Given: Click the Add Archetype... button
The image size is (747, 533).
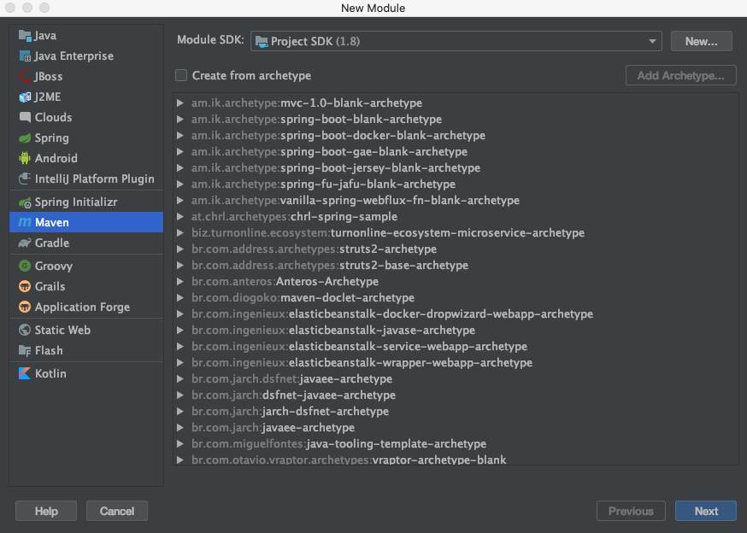Looking at the screenshot, I should coord(681,75).
